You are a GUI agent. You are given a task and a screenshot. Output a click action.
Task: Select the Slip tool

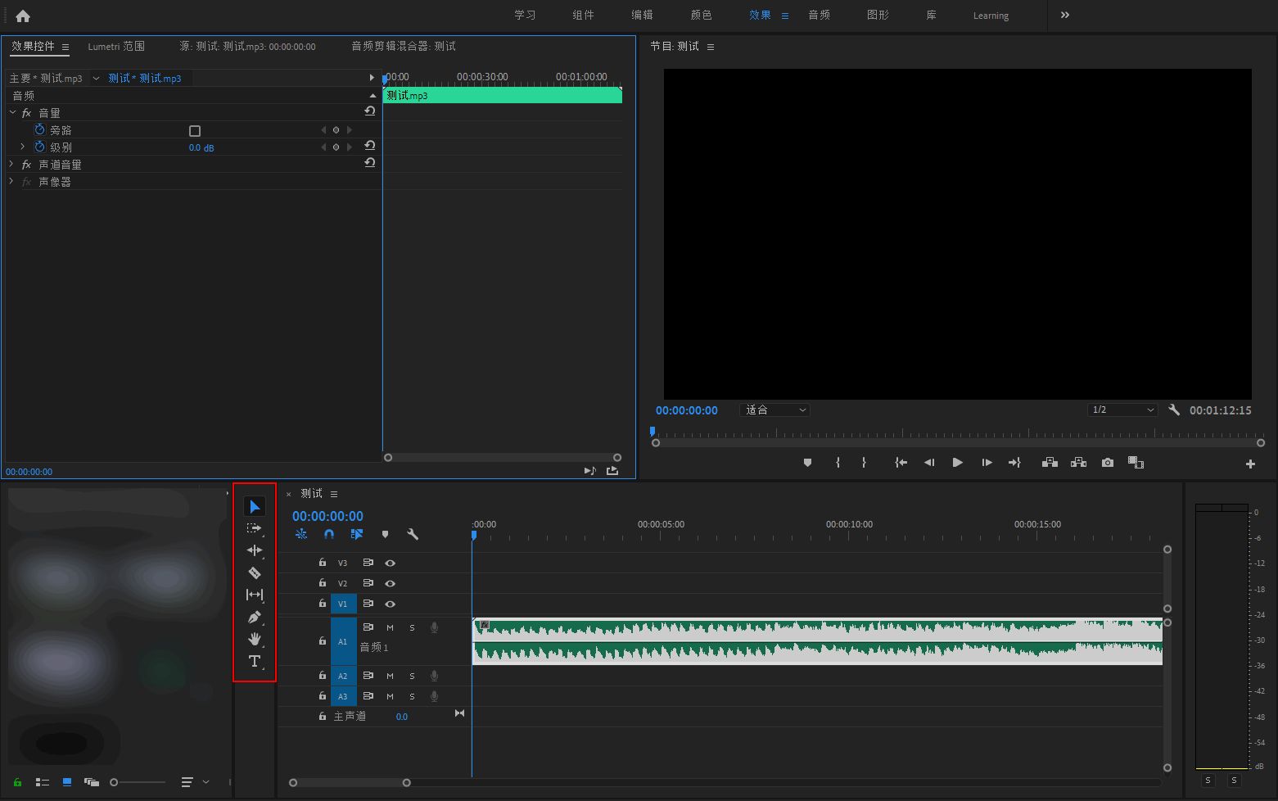click(255, 595)
